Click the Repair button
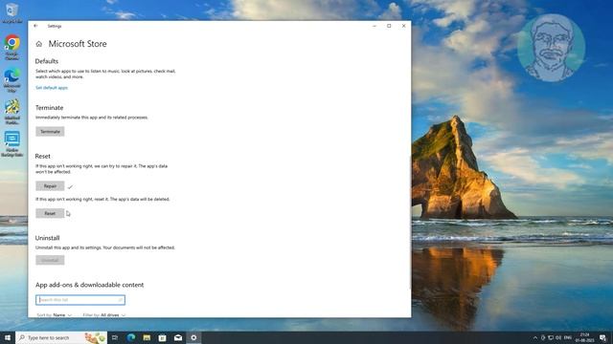This screenshot has height=344, width=613. (50, 186)
